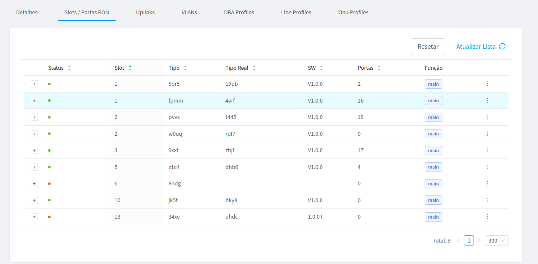Expand the jk5f slot row
Image resolution: width=538 pixels, height=264 pixels.
pos(35,201)
